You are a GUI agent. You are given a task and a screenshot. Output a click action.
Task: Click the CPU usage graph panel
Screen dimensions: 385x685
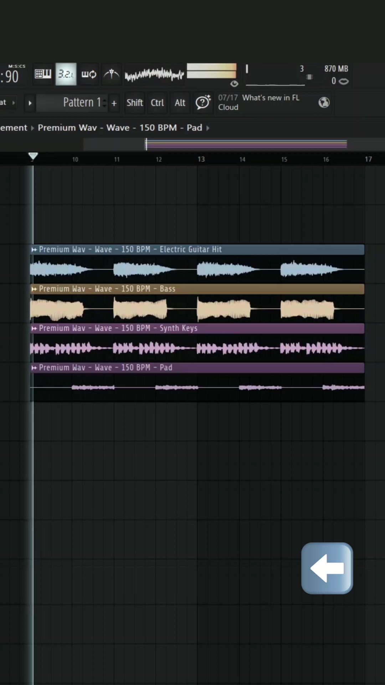point(275,75)
